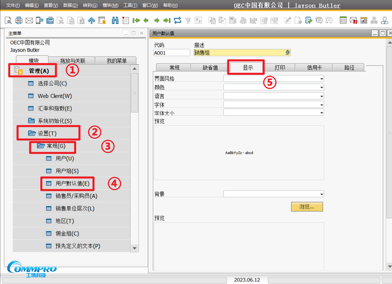Export document using the Excel icon

[x=60, y=20]
